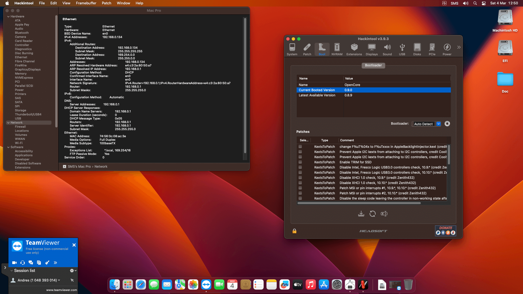Select the Bootloader tab
523x294 pixels.
click(373, 65)
